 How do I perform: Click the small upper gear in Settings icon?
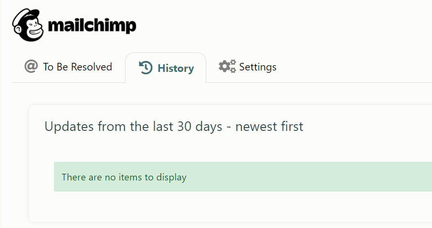(x=233, y=62)
